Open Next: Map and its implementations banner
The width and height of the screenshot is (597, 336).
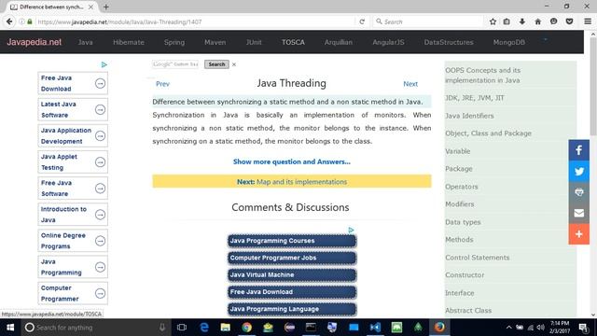click(x=292, y=181)
